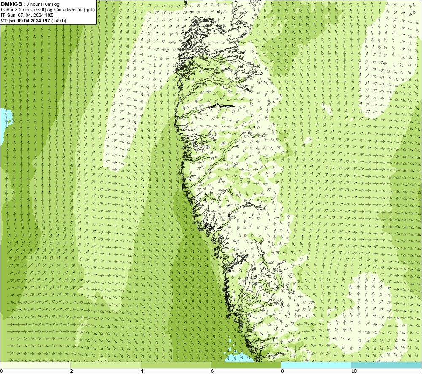The width and height of the screenshot is (422, 374).
Task: Click the 'IT: Sun. 07. 04. 2024 18Z' line
Action: point(27,15)
